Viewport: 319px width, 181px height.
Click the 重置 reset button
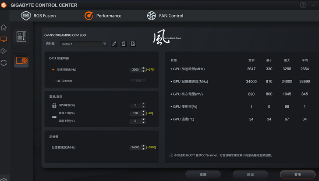(x=203, y=174)
